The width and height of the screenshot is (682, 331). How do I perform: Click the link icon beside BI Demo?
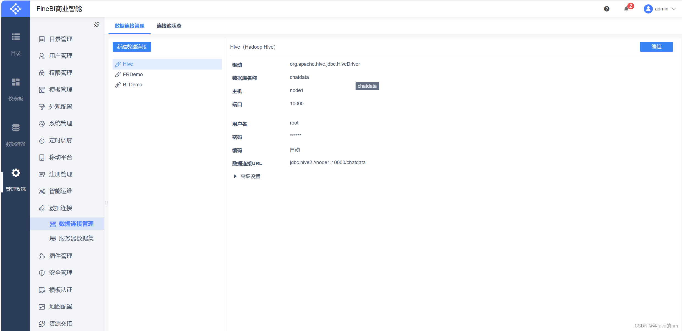pos(118,85)
